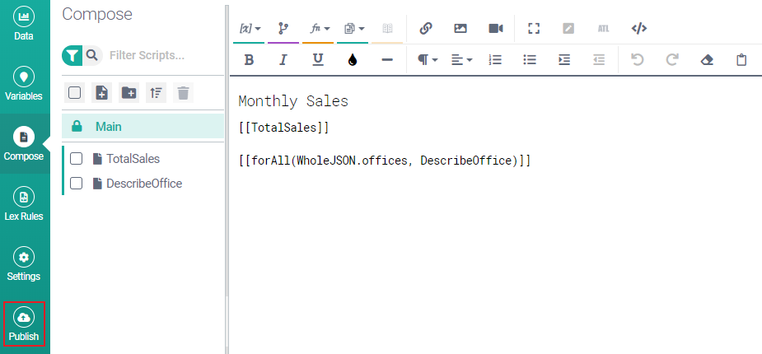The width and height of the screenshot is (762, 354).
Task: Undo the last edit
Action: click(x=637, y=60)
